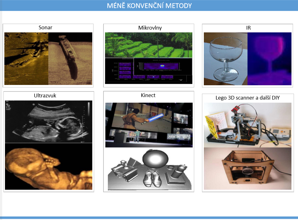Select the Kinect heading label
The width and height of the screenshot is (298, 220).
(x=148, y=95)
